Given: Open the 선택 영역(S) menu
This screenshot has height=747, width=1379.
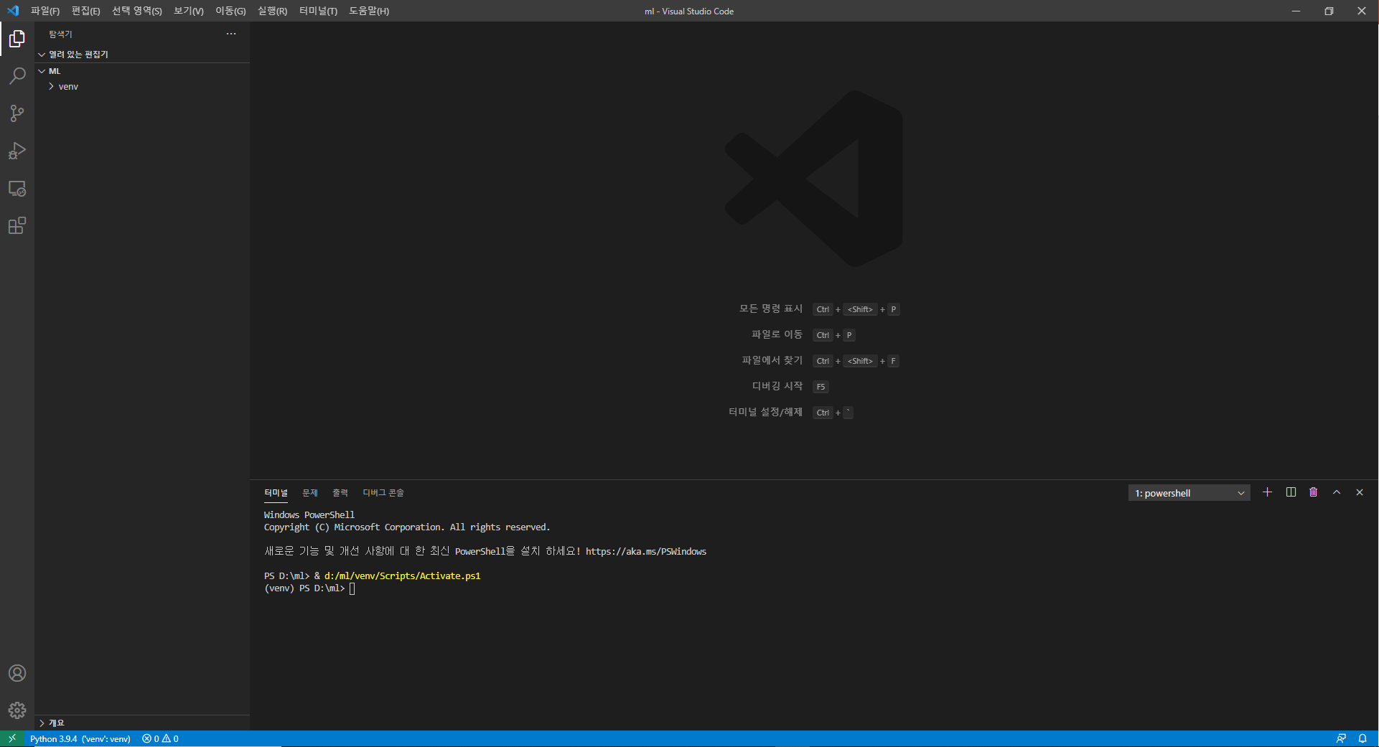Looking at the screenshot, I should pyautogui.click(x=137, y=11).
